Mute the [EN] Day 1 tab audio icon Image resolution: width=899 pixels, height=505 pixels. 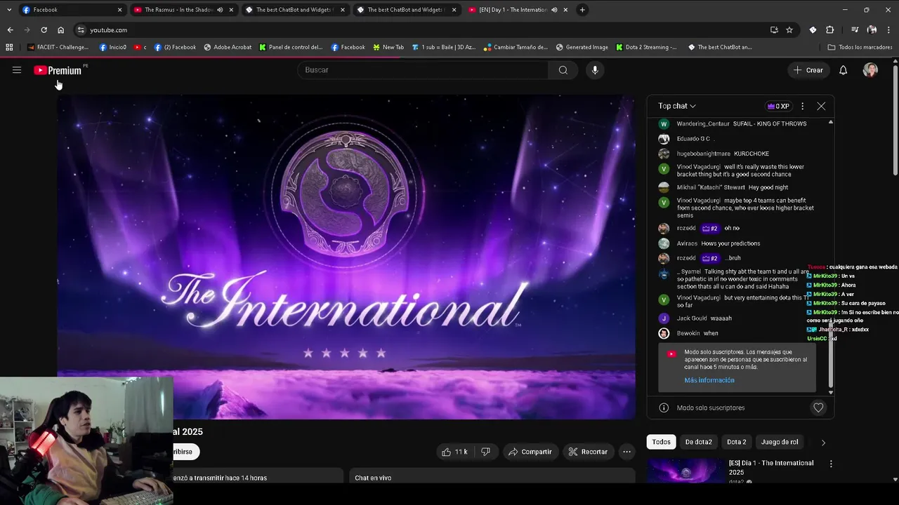click(554, 10)
